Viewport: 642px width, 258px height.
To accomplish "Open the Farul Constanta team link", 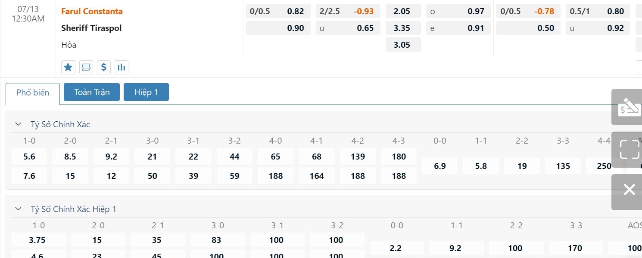I will [92, 11].
